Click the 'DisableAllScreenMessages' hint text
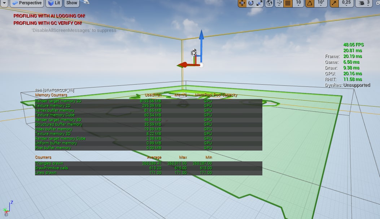 point(74,31)
